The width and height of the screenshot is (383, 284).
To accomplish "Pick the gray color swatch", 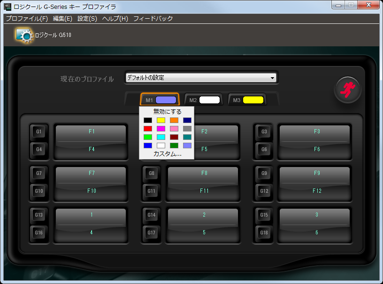I will point(187,129).
